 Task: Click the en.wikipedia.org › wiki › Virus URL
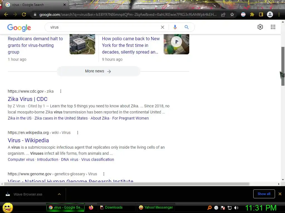(x=39, y=133)
